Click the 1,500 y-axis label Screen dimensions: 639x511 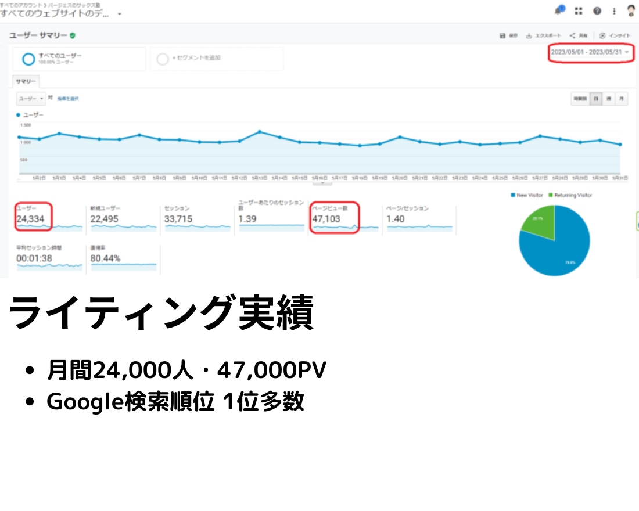[x=26, y=125]
